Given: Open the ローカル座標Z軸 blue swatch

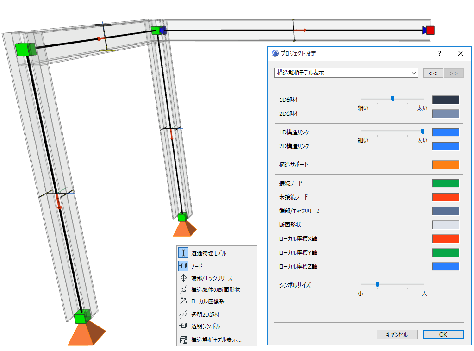Looking at the screenshot, I should [x=445, y=266].
